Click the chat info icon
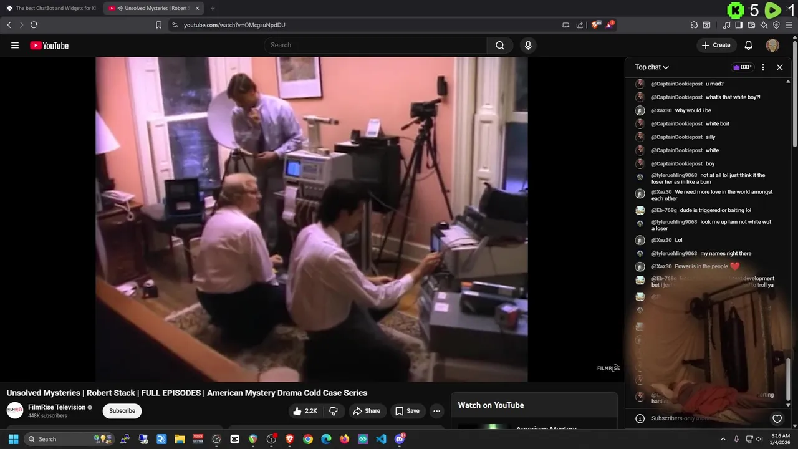 coord(640,418)
